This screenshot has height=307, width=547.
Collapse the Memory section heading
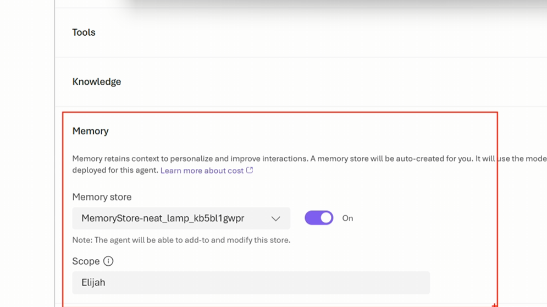tap(91, 131)
